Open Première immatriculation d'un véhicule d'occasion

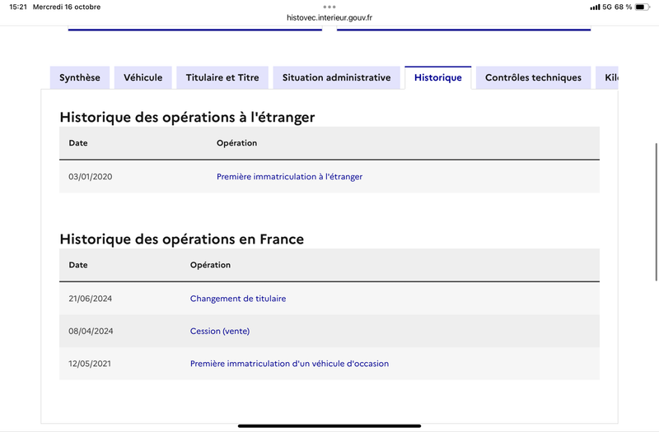click(x=290, y=364)
